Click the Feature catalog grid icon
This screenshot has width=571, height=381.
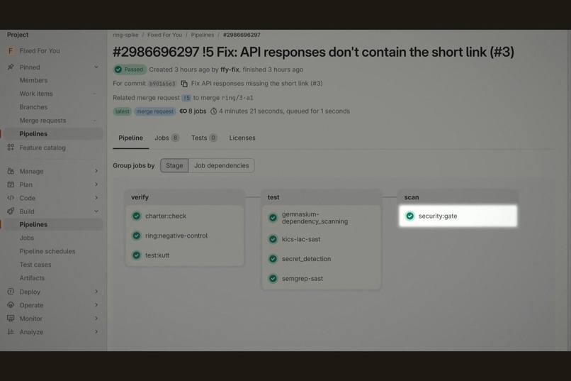click(11, 148)
